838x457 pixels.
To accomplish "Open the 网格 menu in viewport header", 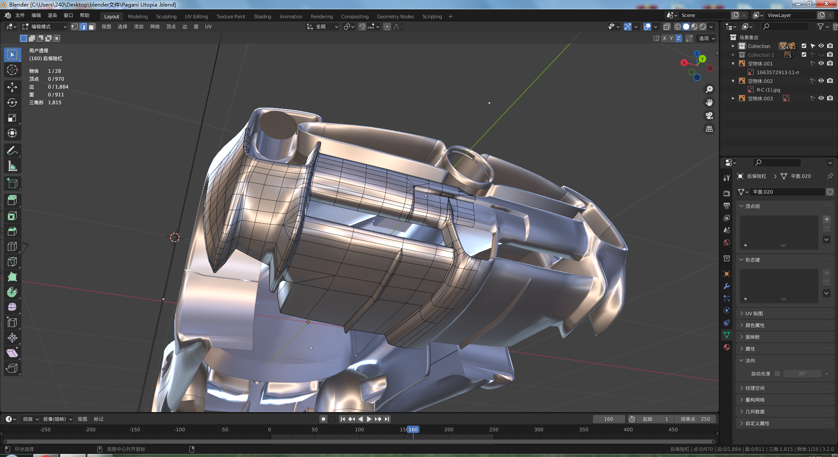I will tap(155, 27).
